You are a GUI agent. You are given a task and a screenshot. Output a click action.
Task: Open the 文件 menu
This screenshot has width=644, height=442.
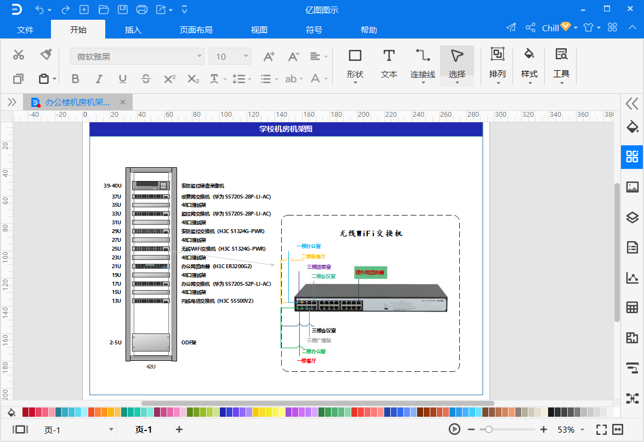25,30
